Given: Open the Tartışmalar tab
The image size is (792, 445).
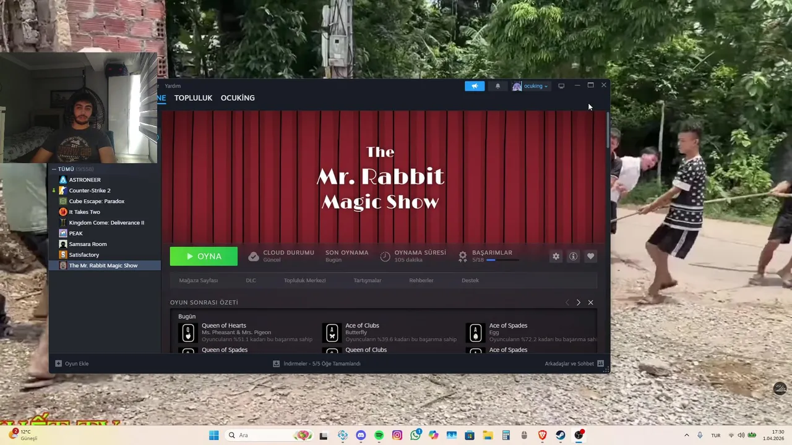Looking at the screenshot, I should point(367,281).
